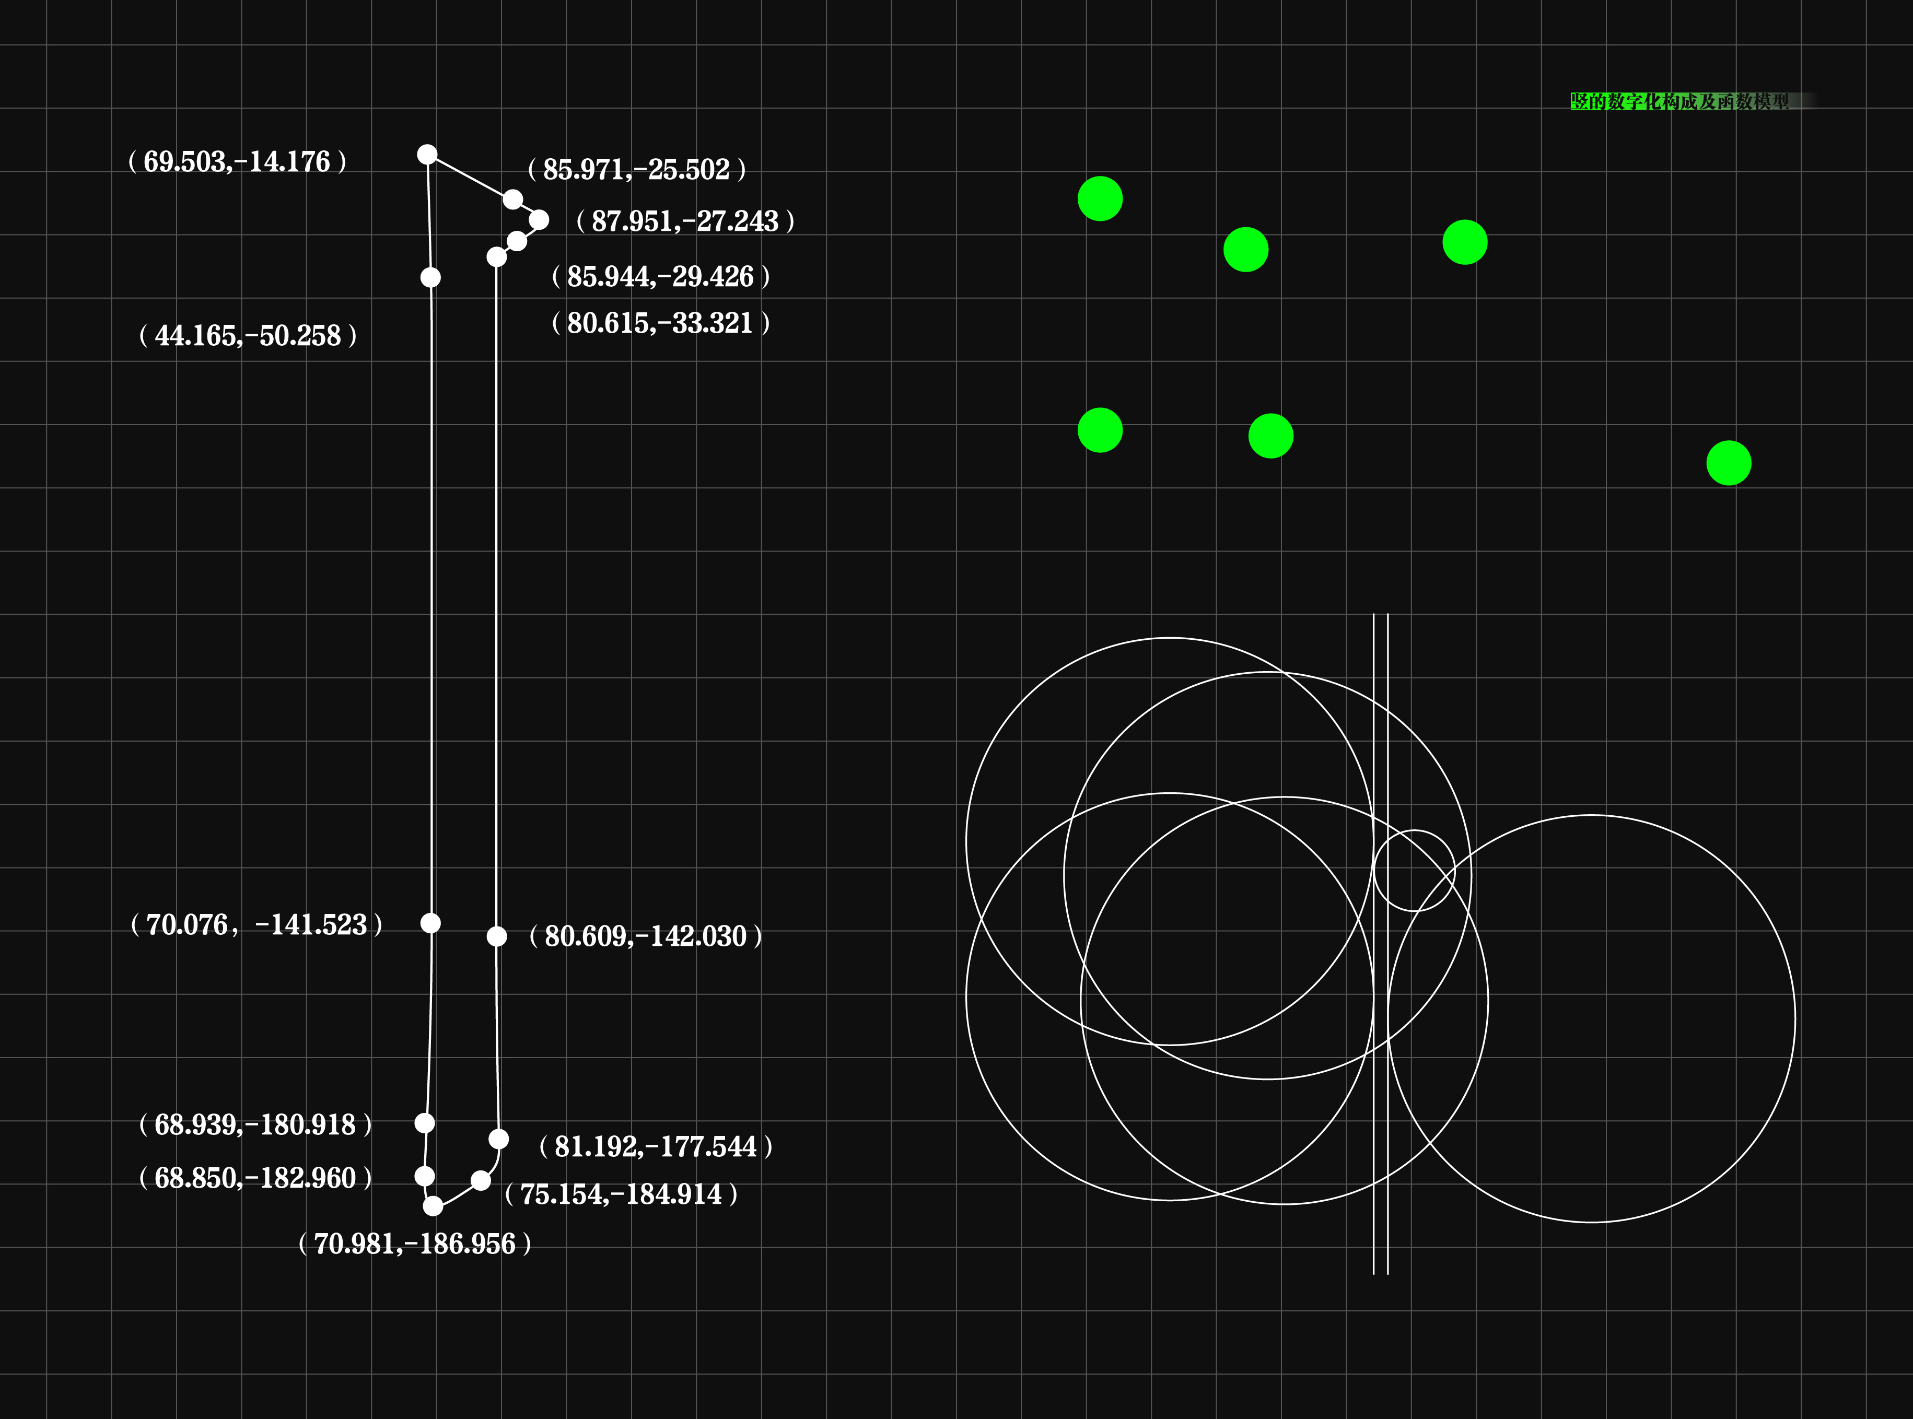The image size is (1913, 1419).
Task: Select the white anchor point above 44.165,-50.258 label
Action: [x=430, y=277]
